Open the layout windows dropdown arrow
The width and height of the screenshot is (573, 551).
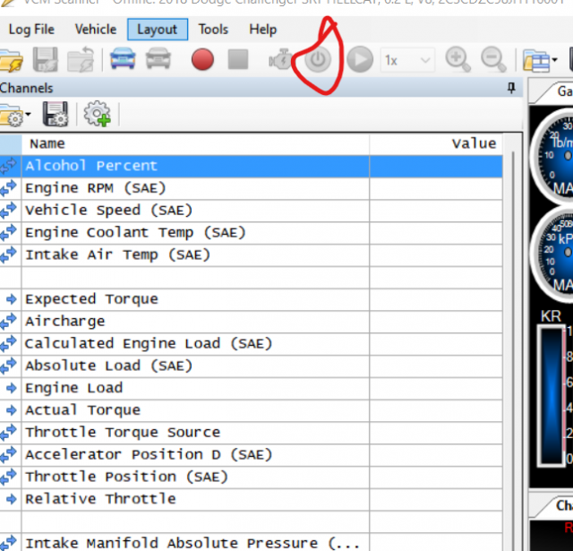coord(556,61)
